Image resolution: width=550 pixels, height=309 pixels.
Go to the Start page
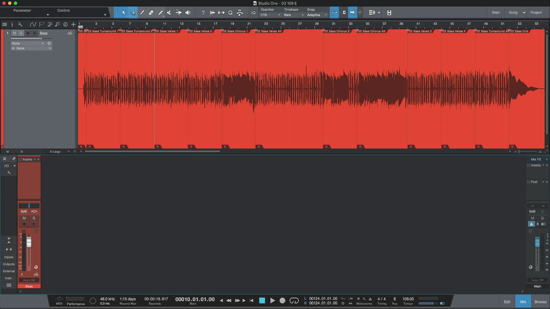tap(495, 12)
